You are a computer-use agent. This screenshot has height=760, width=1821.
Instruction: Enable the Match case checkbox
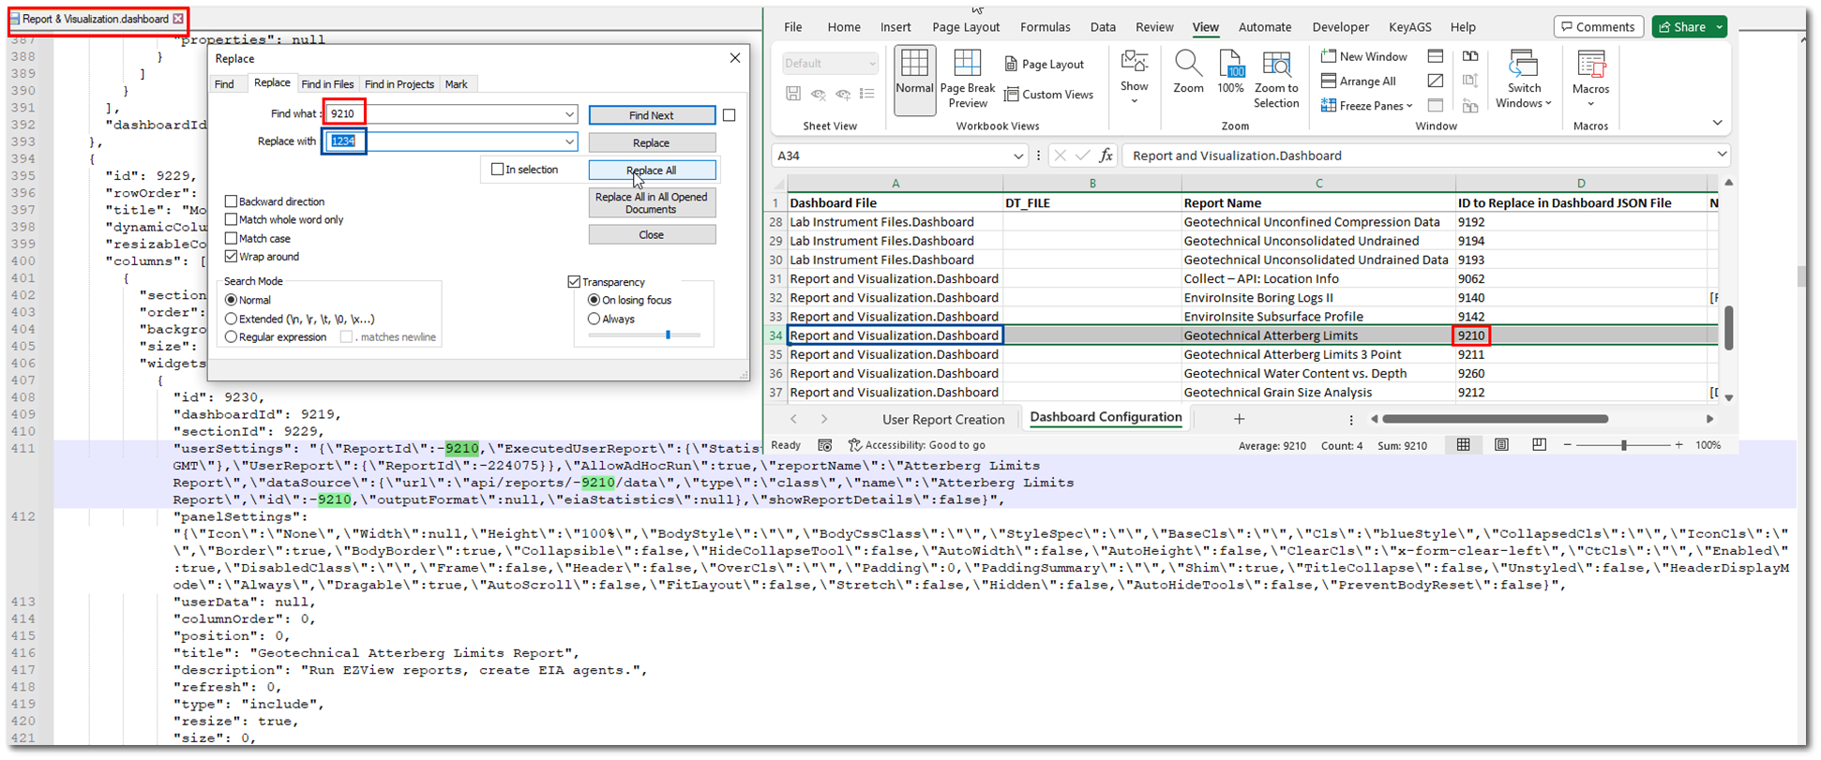click(231, 238)
